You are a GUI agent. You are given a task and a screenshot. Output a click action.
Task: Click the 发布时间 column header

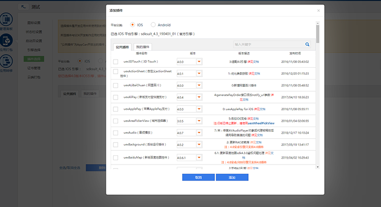coord(295,53)
